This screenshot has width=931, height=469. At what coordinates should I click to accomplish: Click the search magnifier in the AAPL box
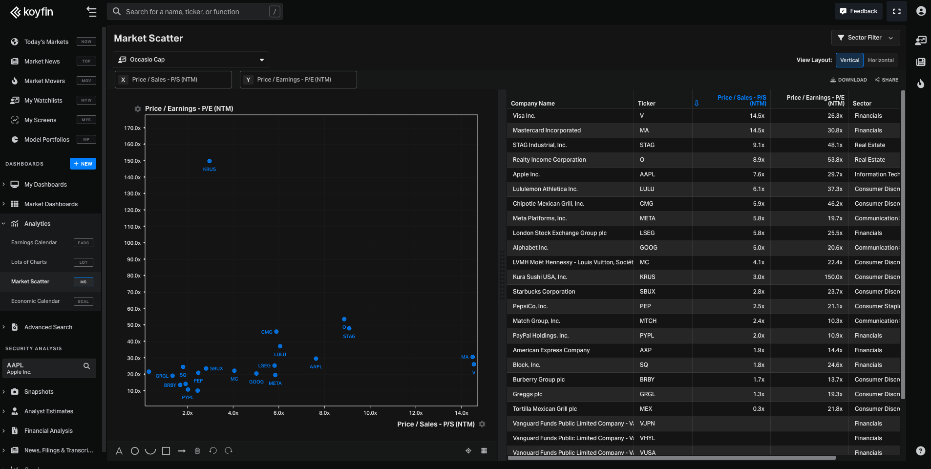[86, 366]
